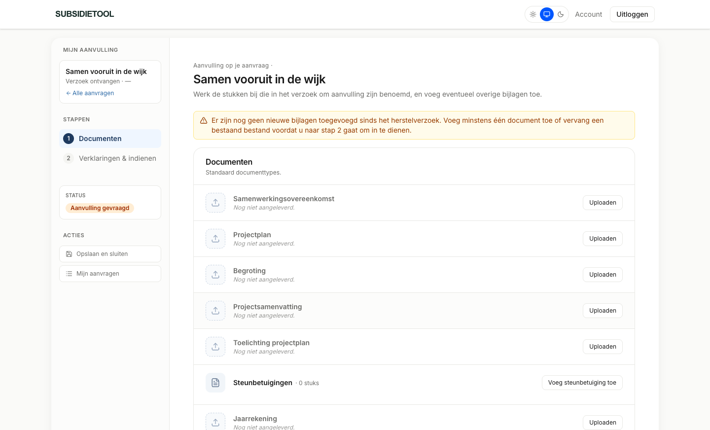Click the Standaard documenttypes subtitle
This screenshot has height=430, width=710.
point(243,173)
